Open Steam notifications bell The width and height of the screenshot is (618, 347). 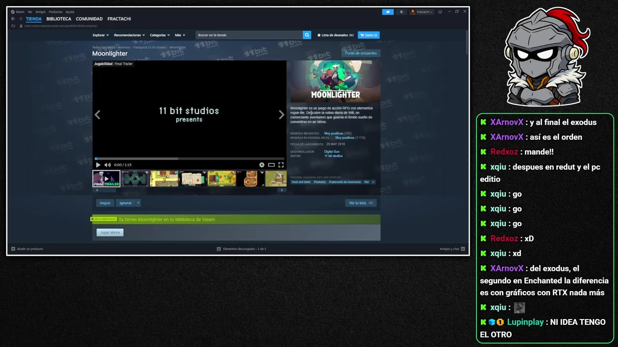401,12
